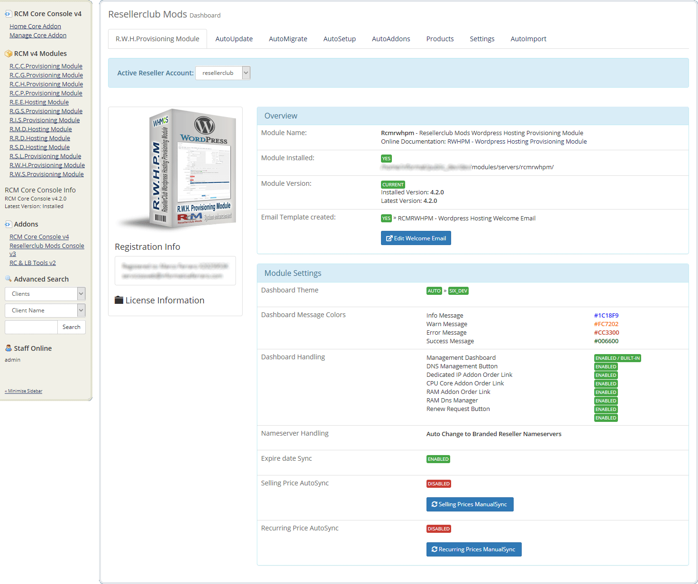
Task: Switch to the Products tab
Action: point(440,39)
